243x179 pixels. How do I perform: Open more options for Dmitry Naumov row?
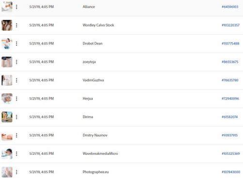pyautogui.click(x=16, y=135)
